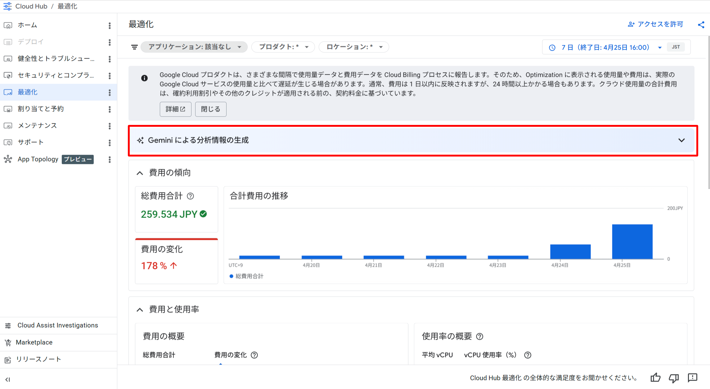The image size is (710, 389).
Task: Click help icon beside 総費用合計
Action: [191, 196]
